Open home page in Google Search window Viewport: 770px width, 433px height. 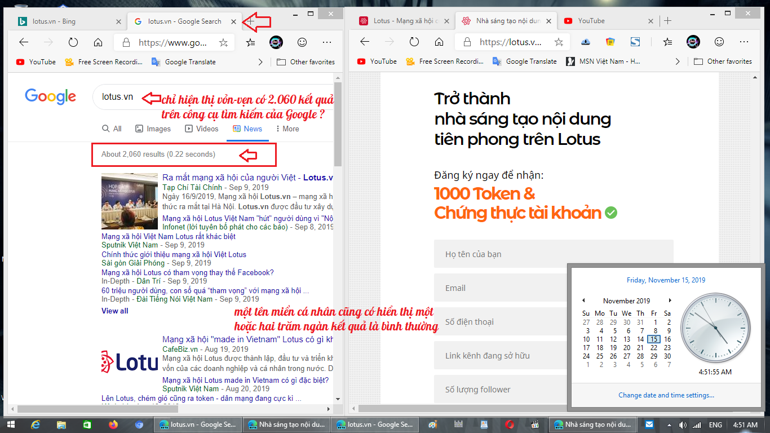click(x=98, y=42)
